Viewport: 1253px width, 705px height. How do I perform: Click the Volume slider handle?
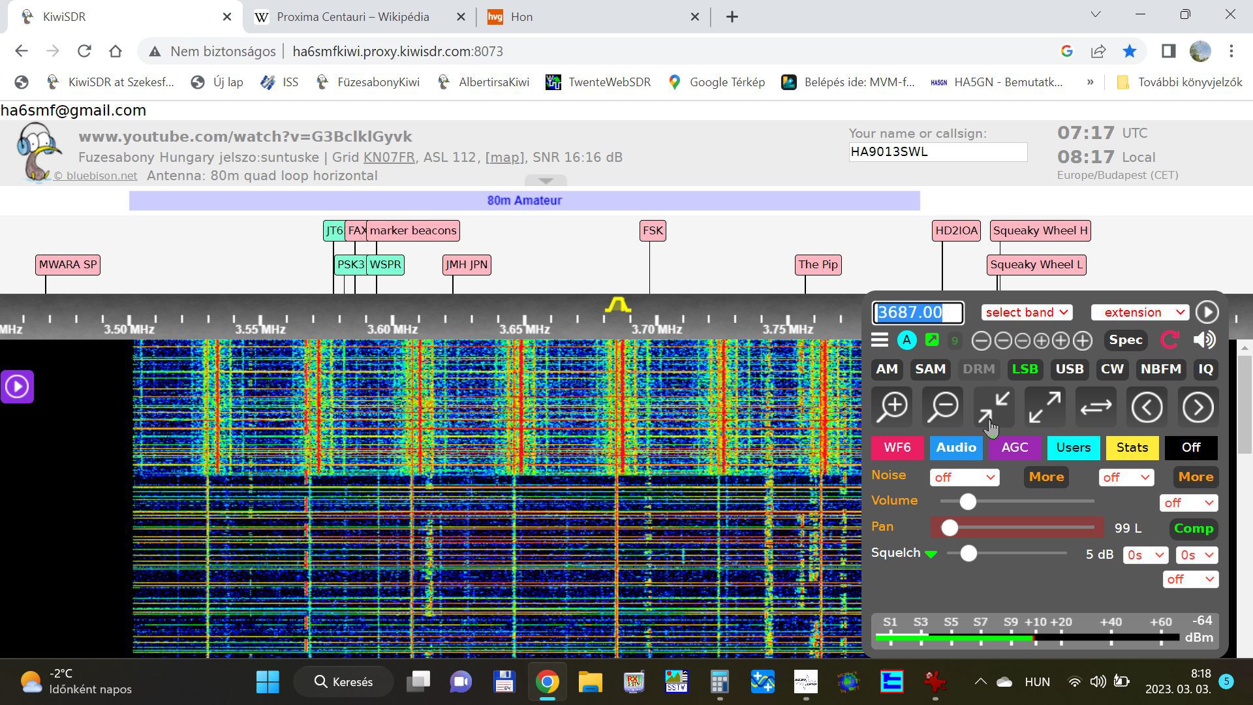968,501
